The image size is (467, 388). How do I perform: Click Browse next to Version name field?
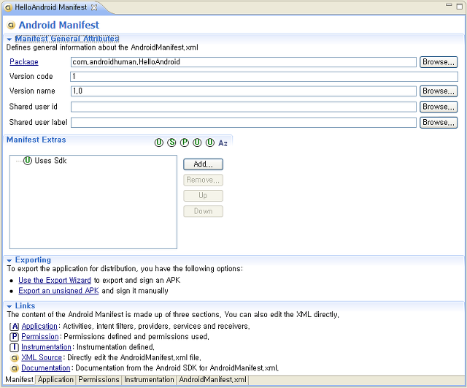click(x=439, y=91)
